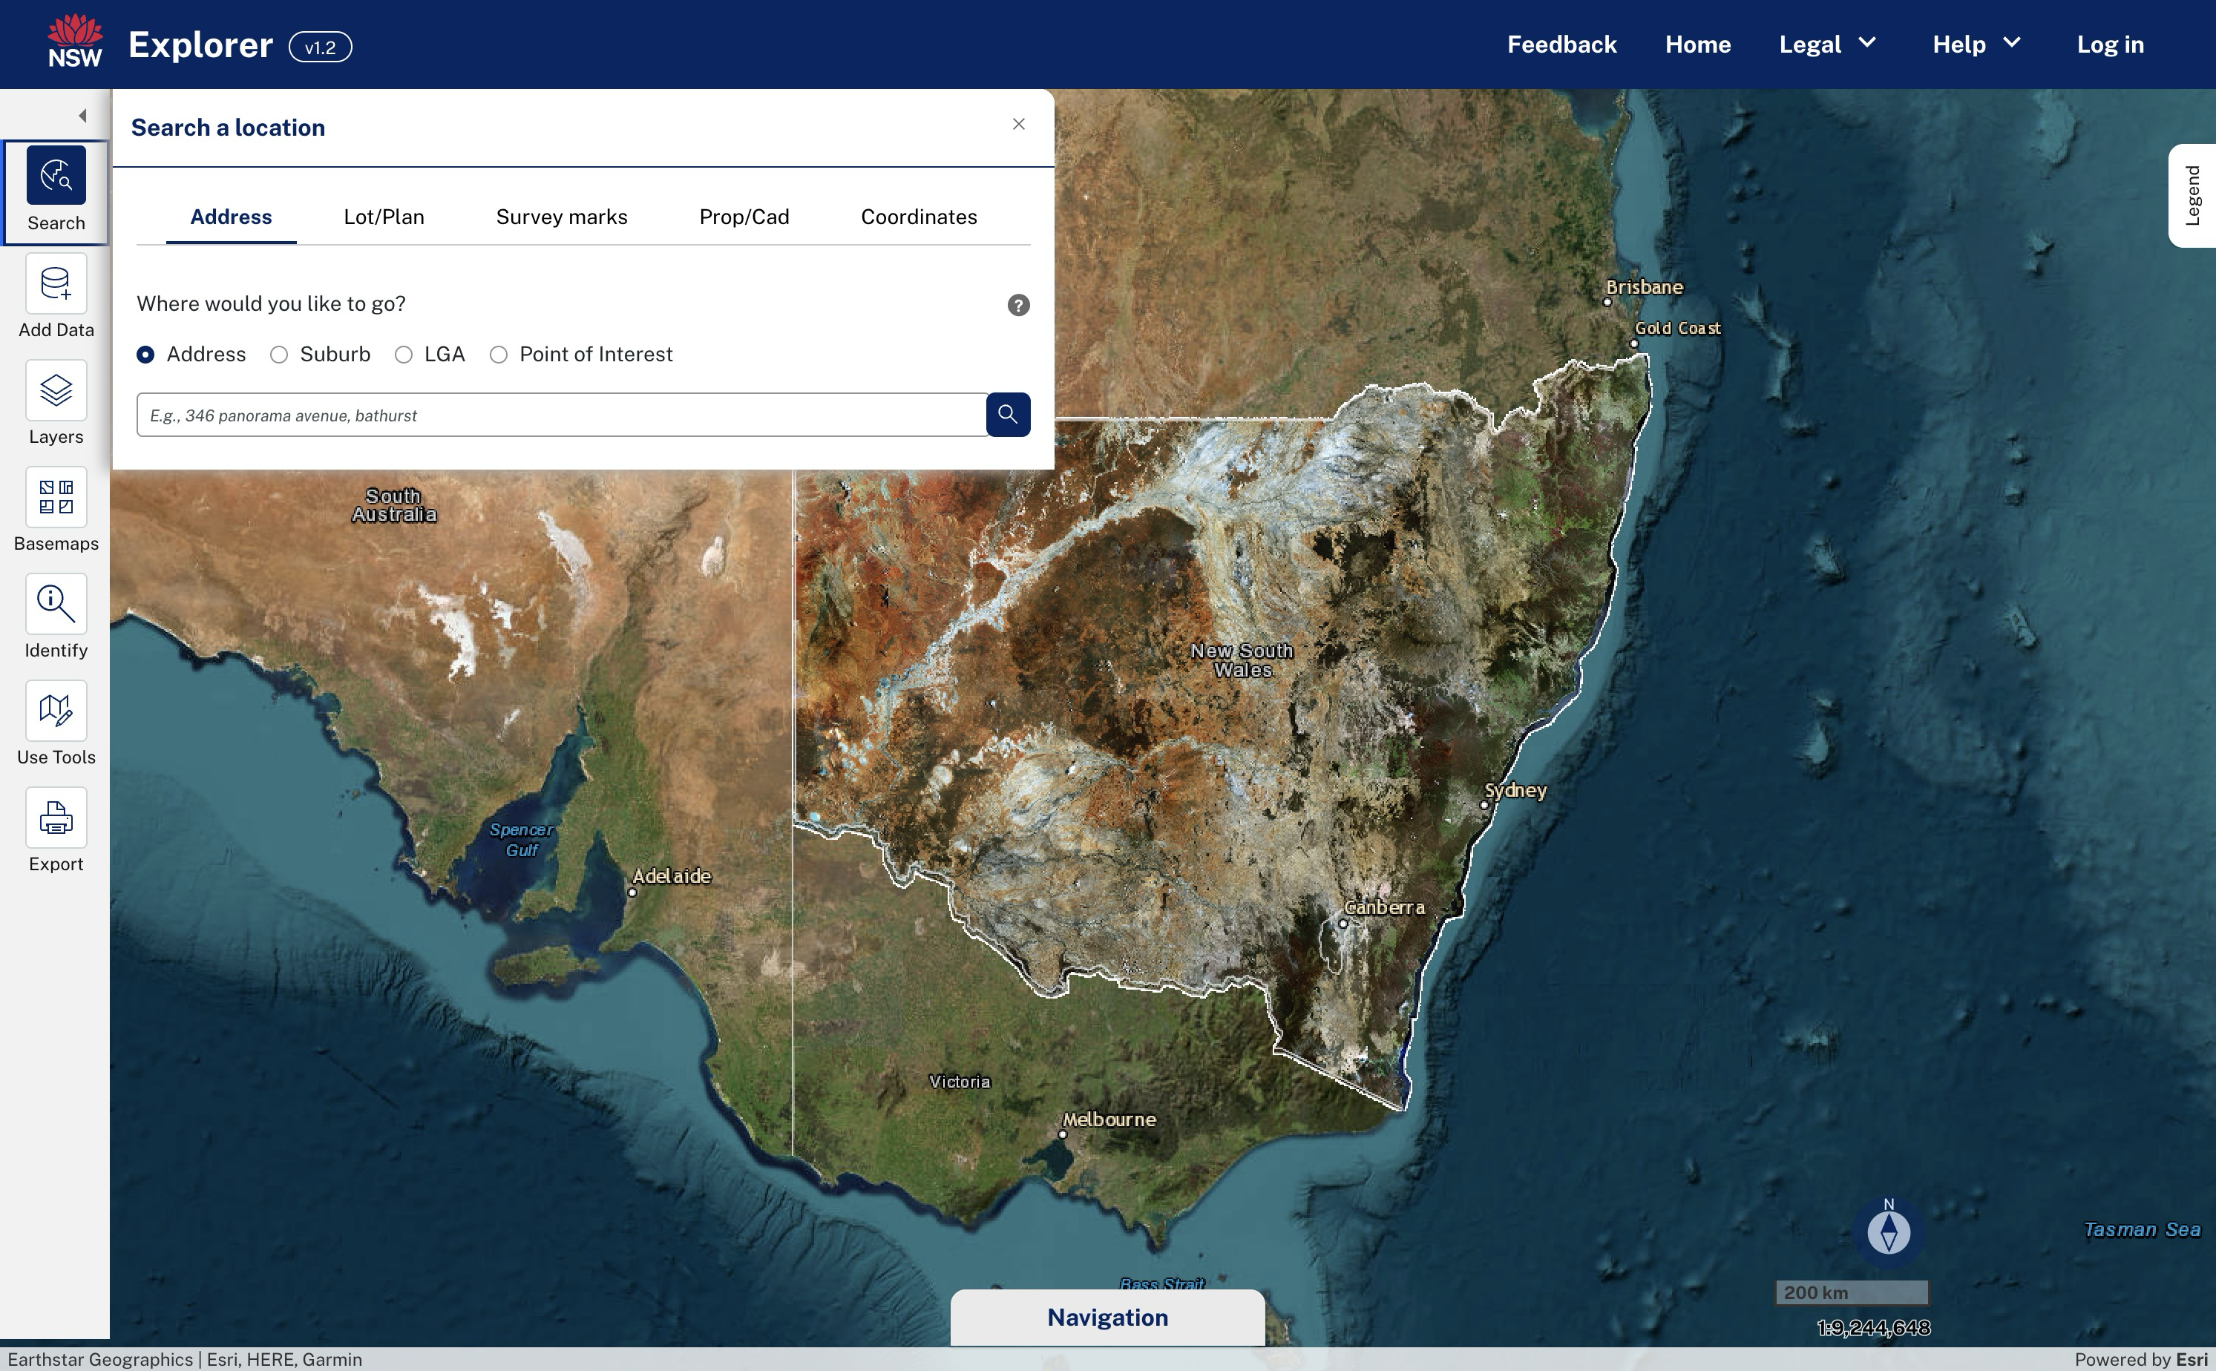Expand the Legal dropdown menu
The height and width of the screenshot is (1371, 2216).
click(1827, 45)
